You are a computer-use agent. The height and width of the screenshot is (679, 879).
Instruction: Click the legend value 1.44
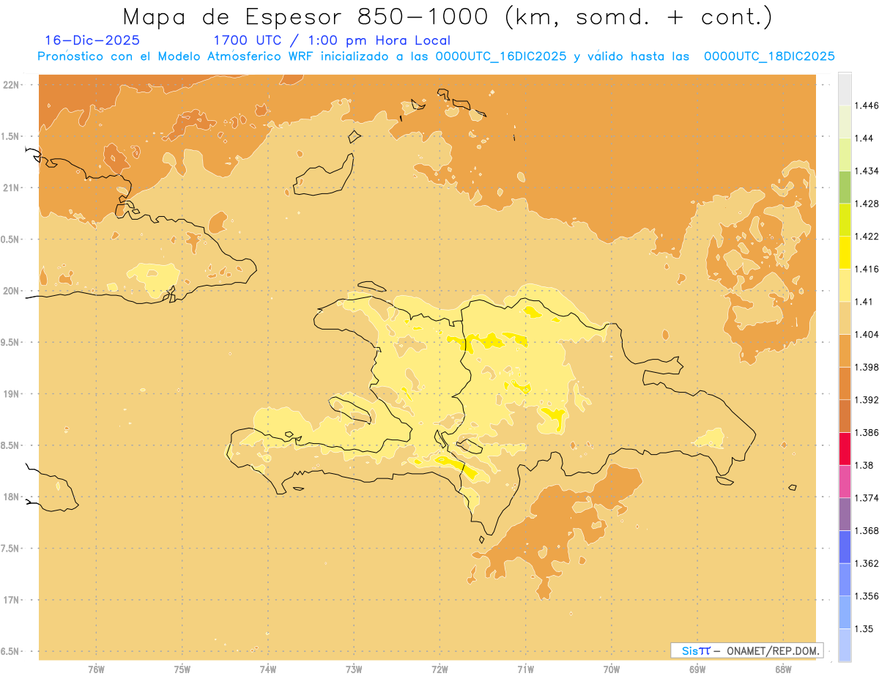point(864,138)
